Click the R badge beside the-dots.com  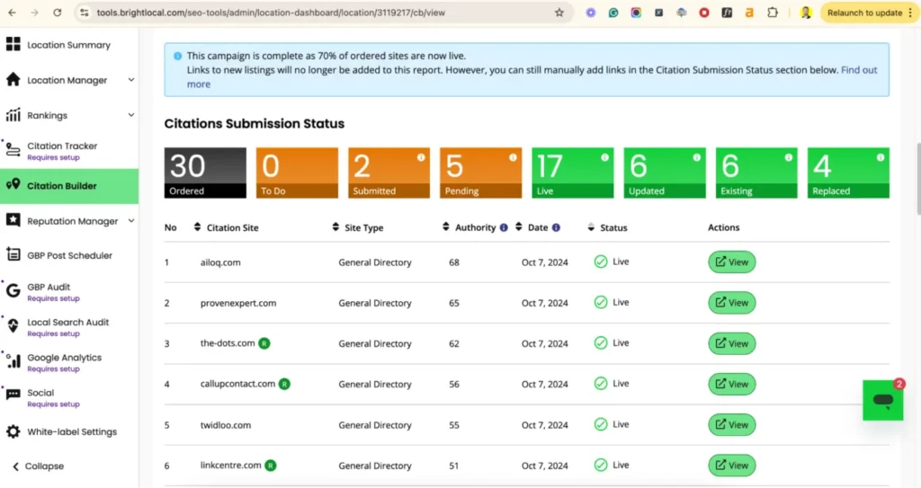pyautogui.click(x=264, y=343)
